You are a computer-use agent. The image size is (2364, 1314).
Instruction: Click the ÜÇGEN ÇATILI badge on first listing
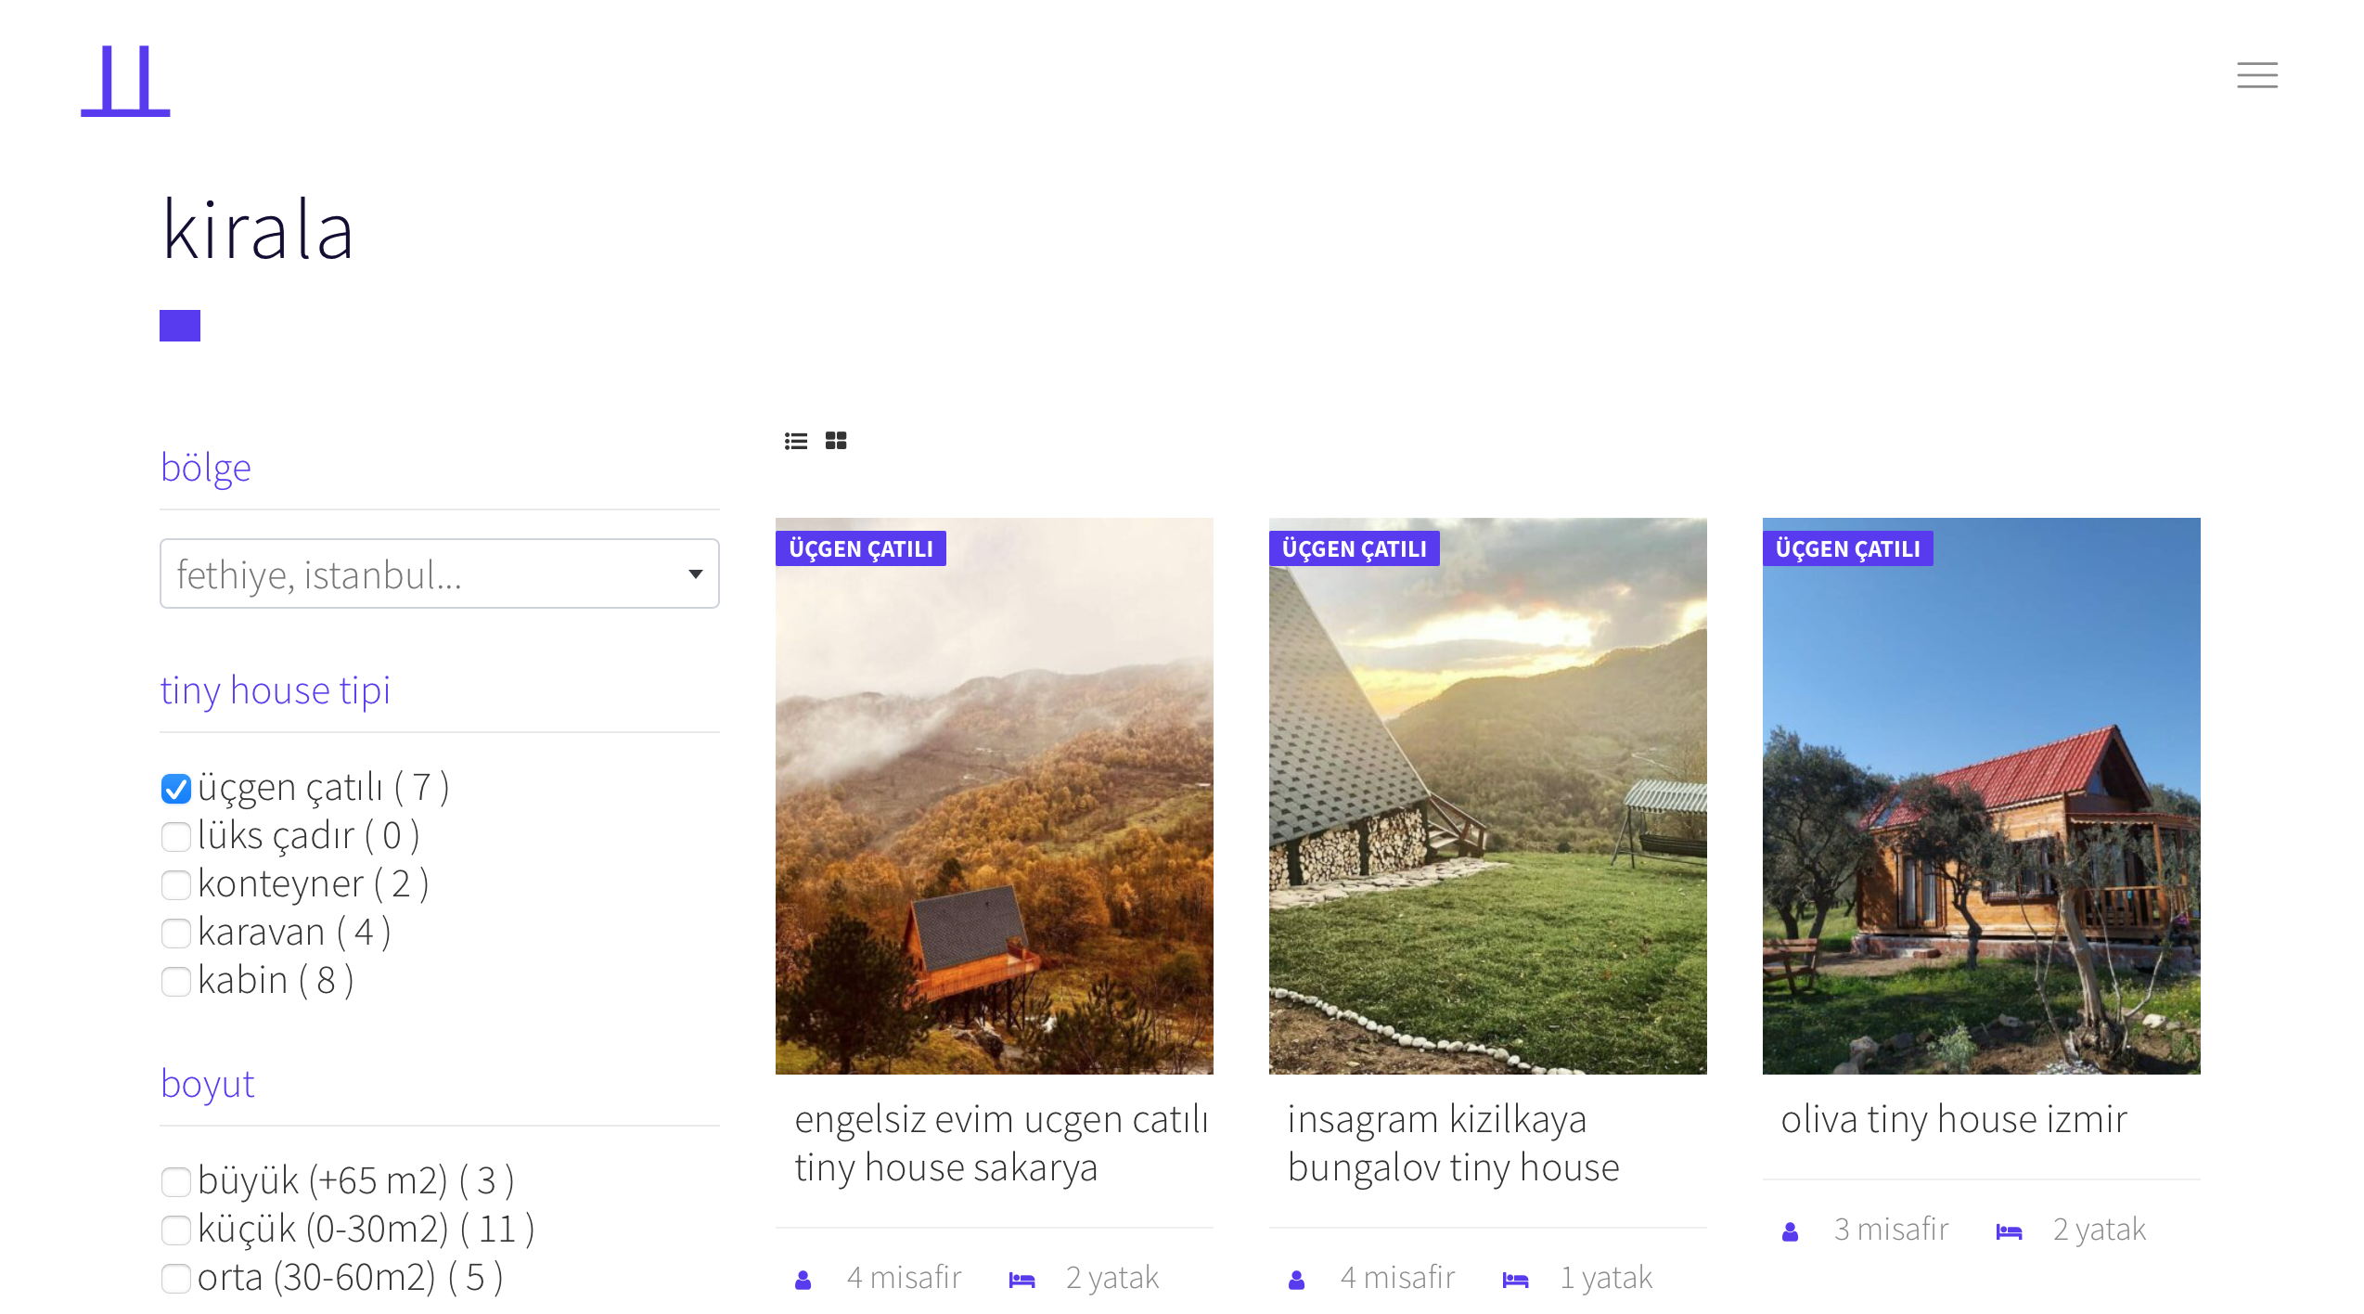point(861,548)
